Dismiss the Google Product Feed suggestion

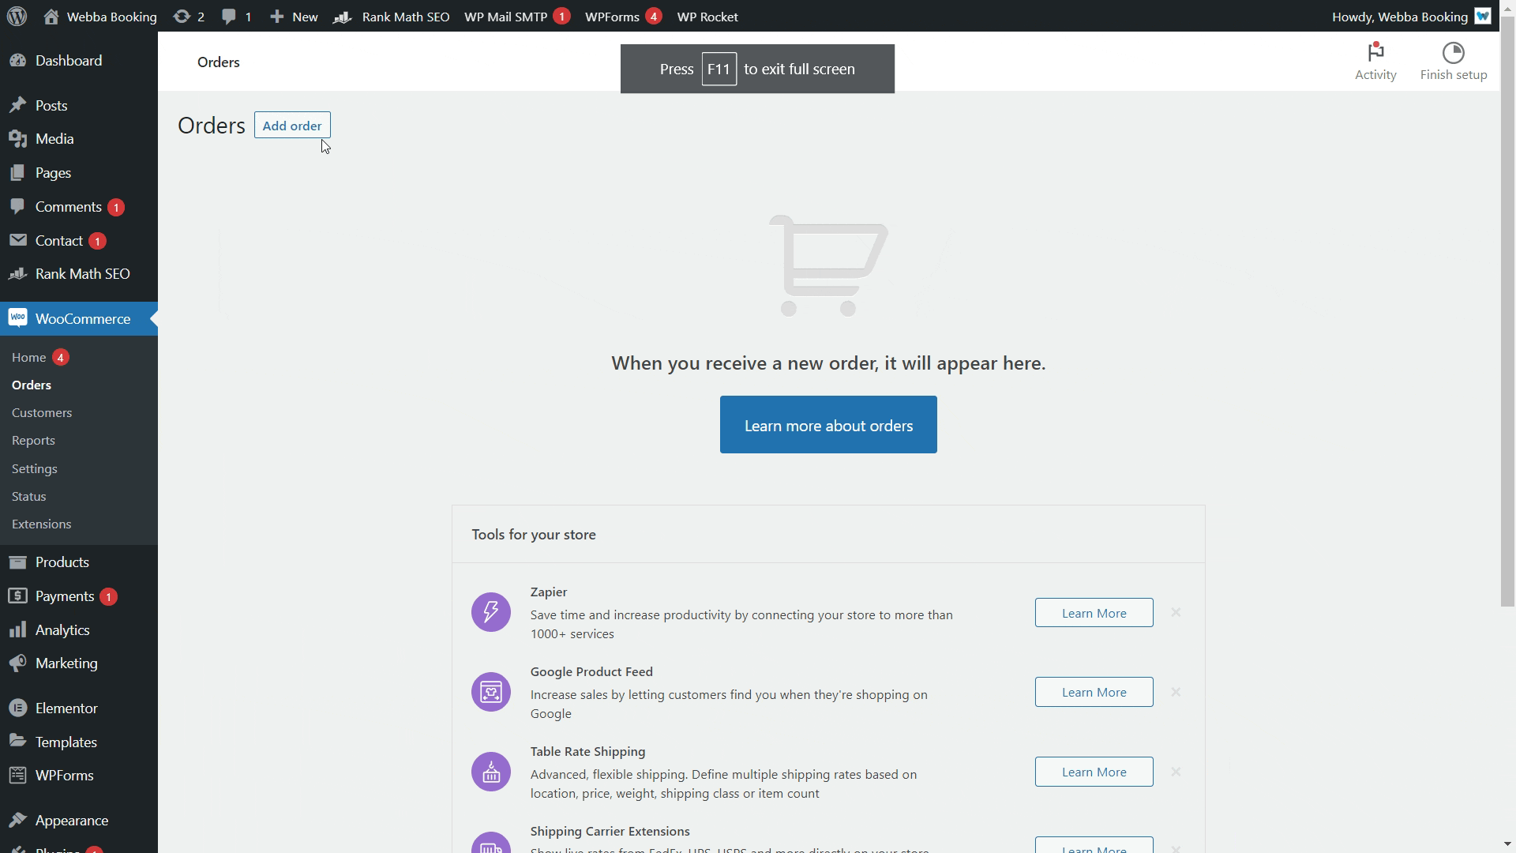pyautogui.click(x=1176, y=692)
